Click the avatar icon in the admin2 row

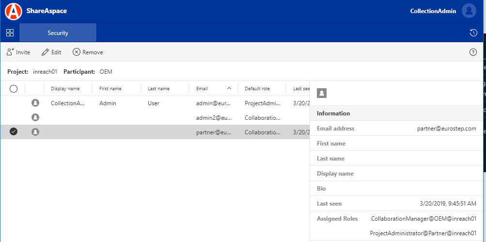point(35,117)
